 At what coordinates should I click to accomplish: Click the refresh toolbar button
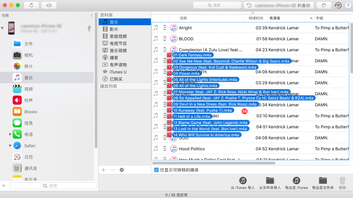pyautogui.click(x=31, y=5)
